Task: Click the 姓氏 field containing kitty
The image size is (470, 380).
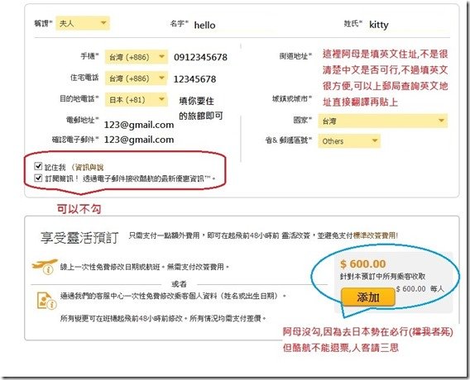Action: tap(408, 25)
